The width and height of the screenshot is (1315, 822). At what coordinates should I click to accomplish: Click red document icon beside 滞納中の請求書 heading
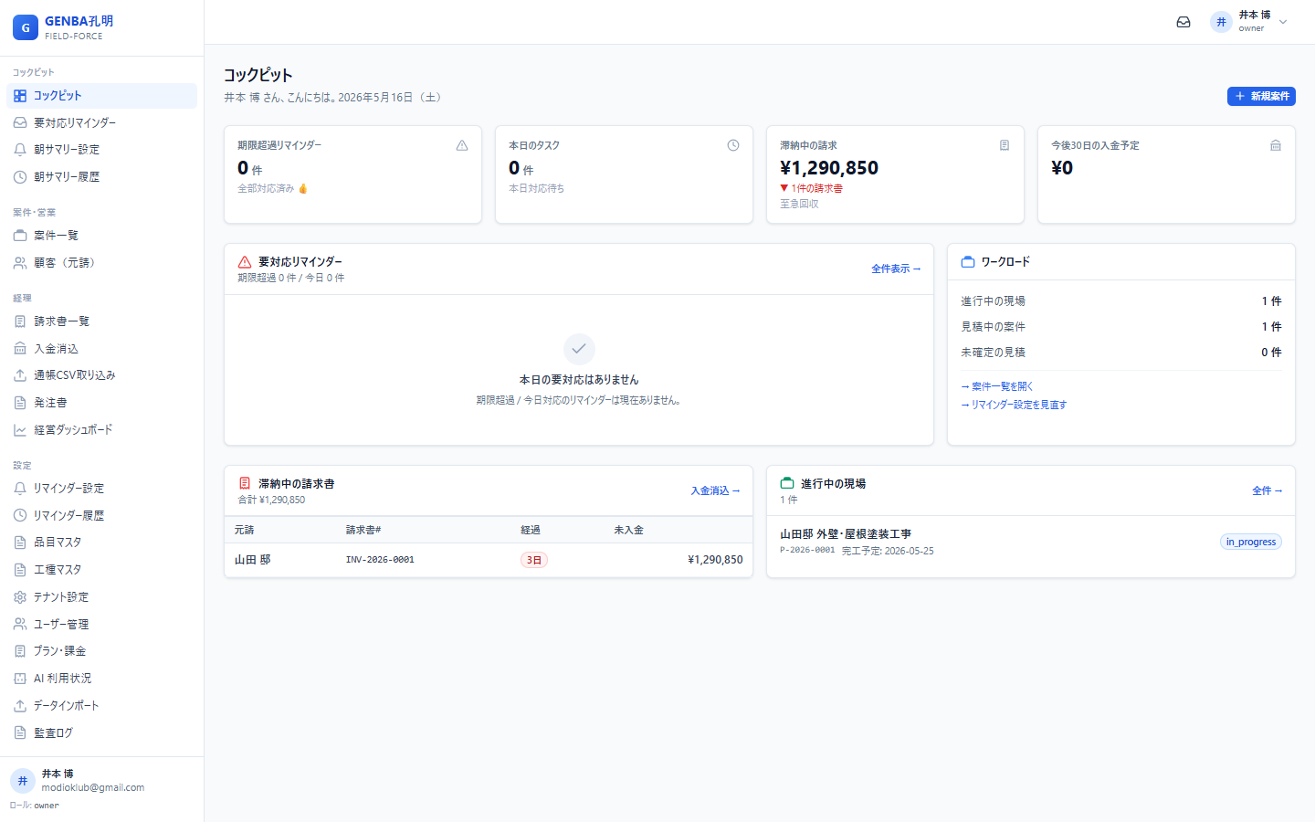click(x=245, y=483)
